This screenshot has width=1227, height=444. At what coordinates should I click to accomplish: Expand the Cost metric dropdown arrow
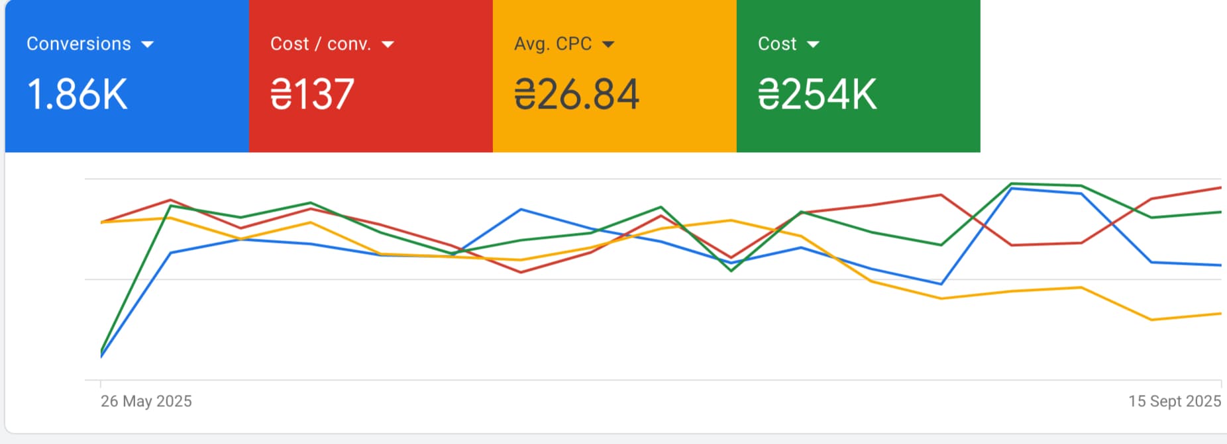[x=813, y=44]
